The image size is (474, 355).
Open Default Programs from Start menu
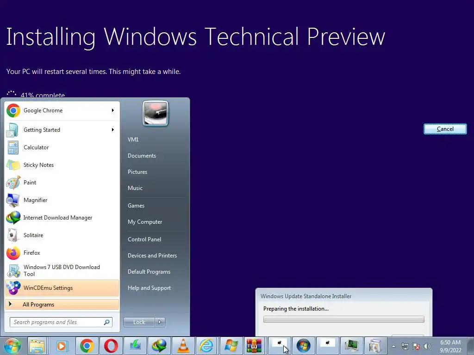click(x=149, y=272)
